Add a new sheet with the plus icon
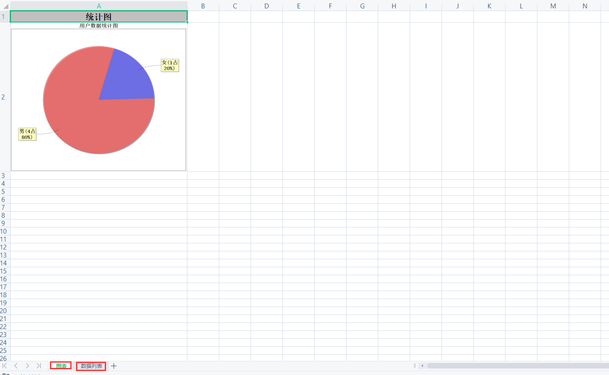This screenshot has width=609, height=375. 114,366
